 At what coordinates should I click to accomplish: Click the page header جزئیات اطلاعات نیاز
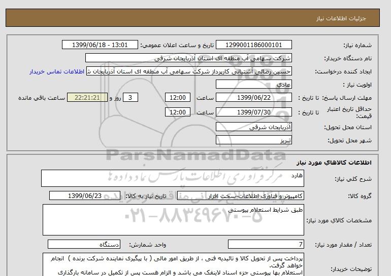tap(341, 18)
